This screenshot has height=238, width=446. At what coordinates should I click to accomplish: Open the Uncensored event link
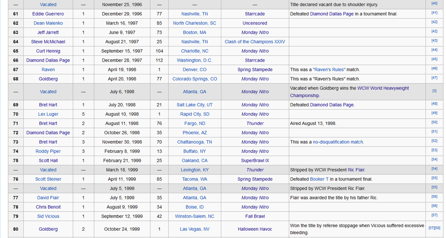pyautogui.click(x=255, y=23)
